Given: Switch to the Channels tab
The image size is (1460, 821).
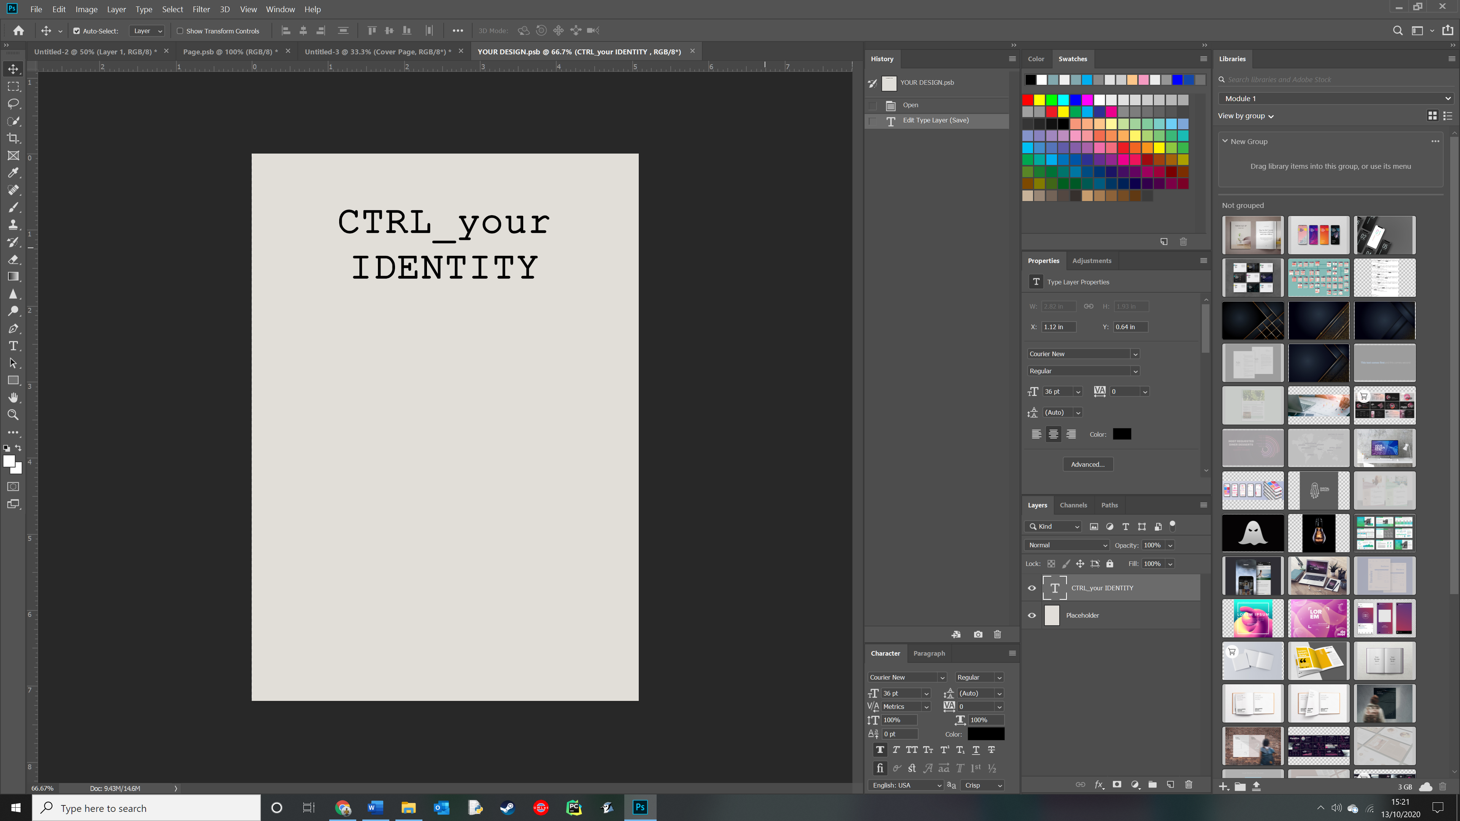Looking at the screenshot, I should point(1073,505).
